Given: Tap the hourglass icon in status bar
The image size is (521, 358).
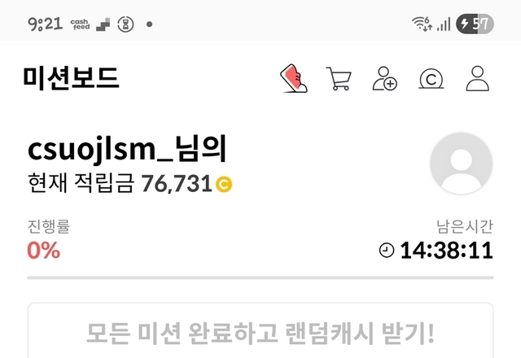Looking at the screenshot, I should [x=125, y=24].
